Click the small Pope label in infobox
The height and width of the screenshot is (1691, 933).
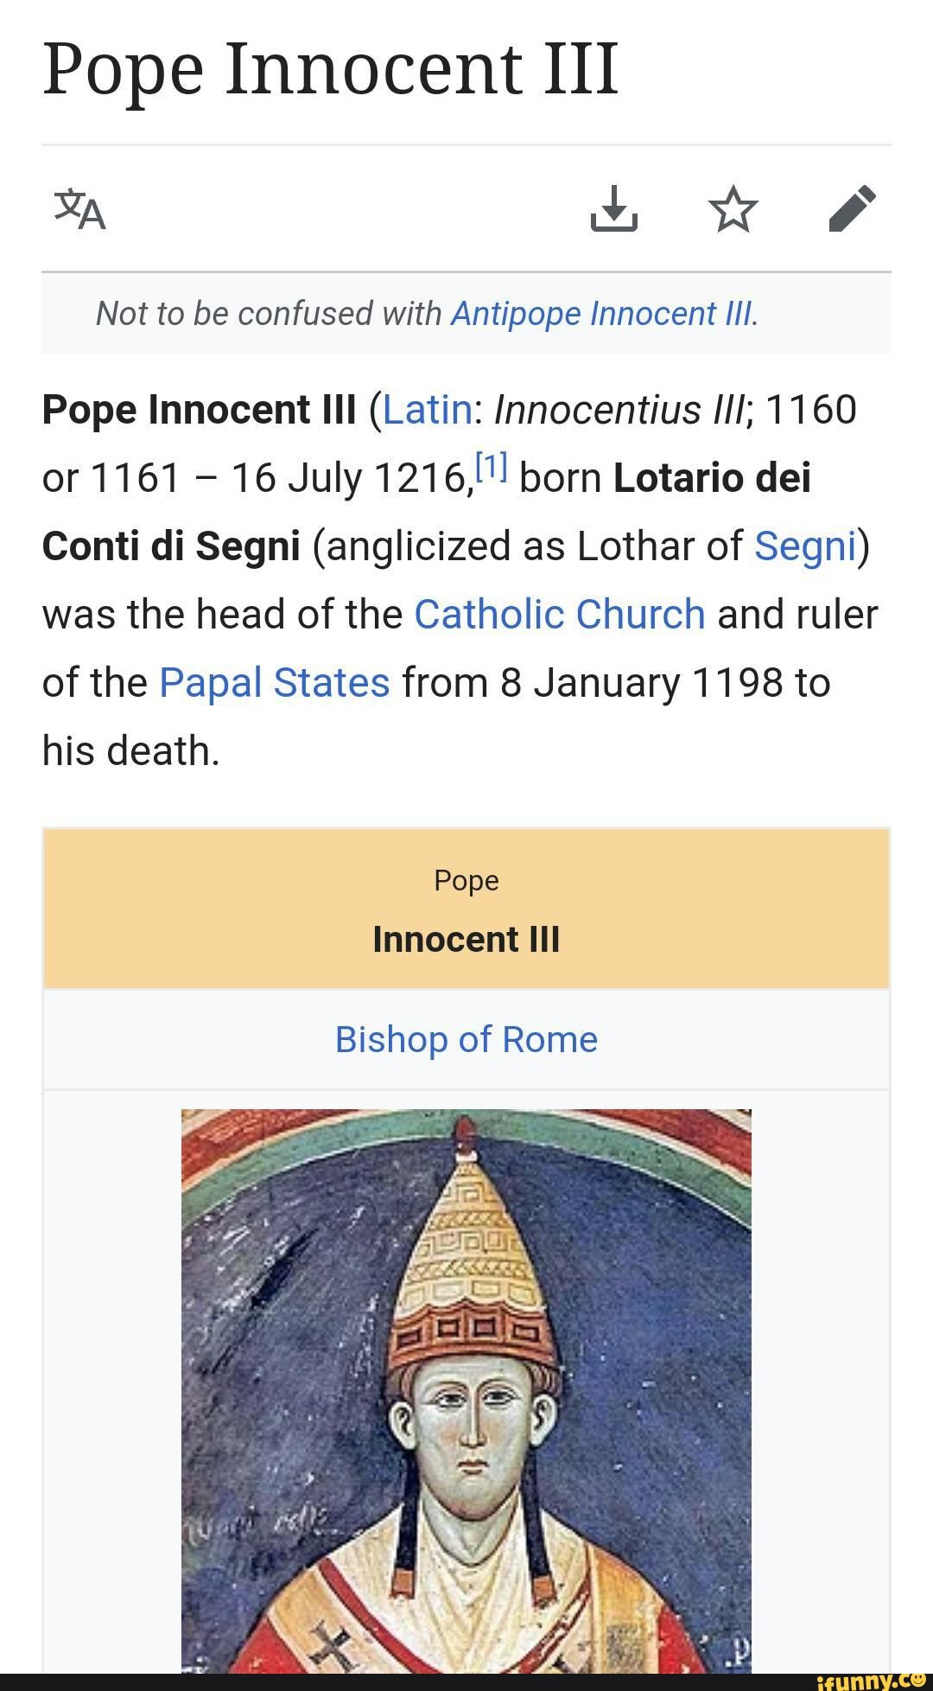coord(466,881)
